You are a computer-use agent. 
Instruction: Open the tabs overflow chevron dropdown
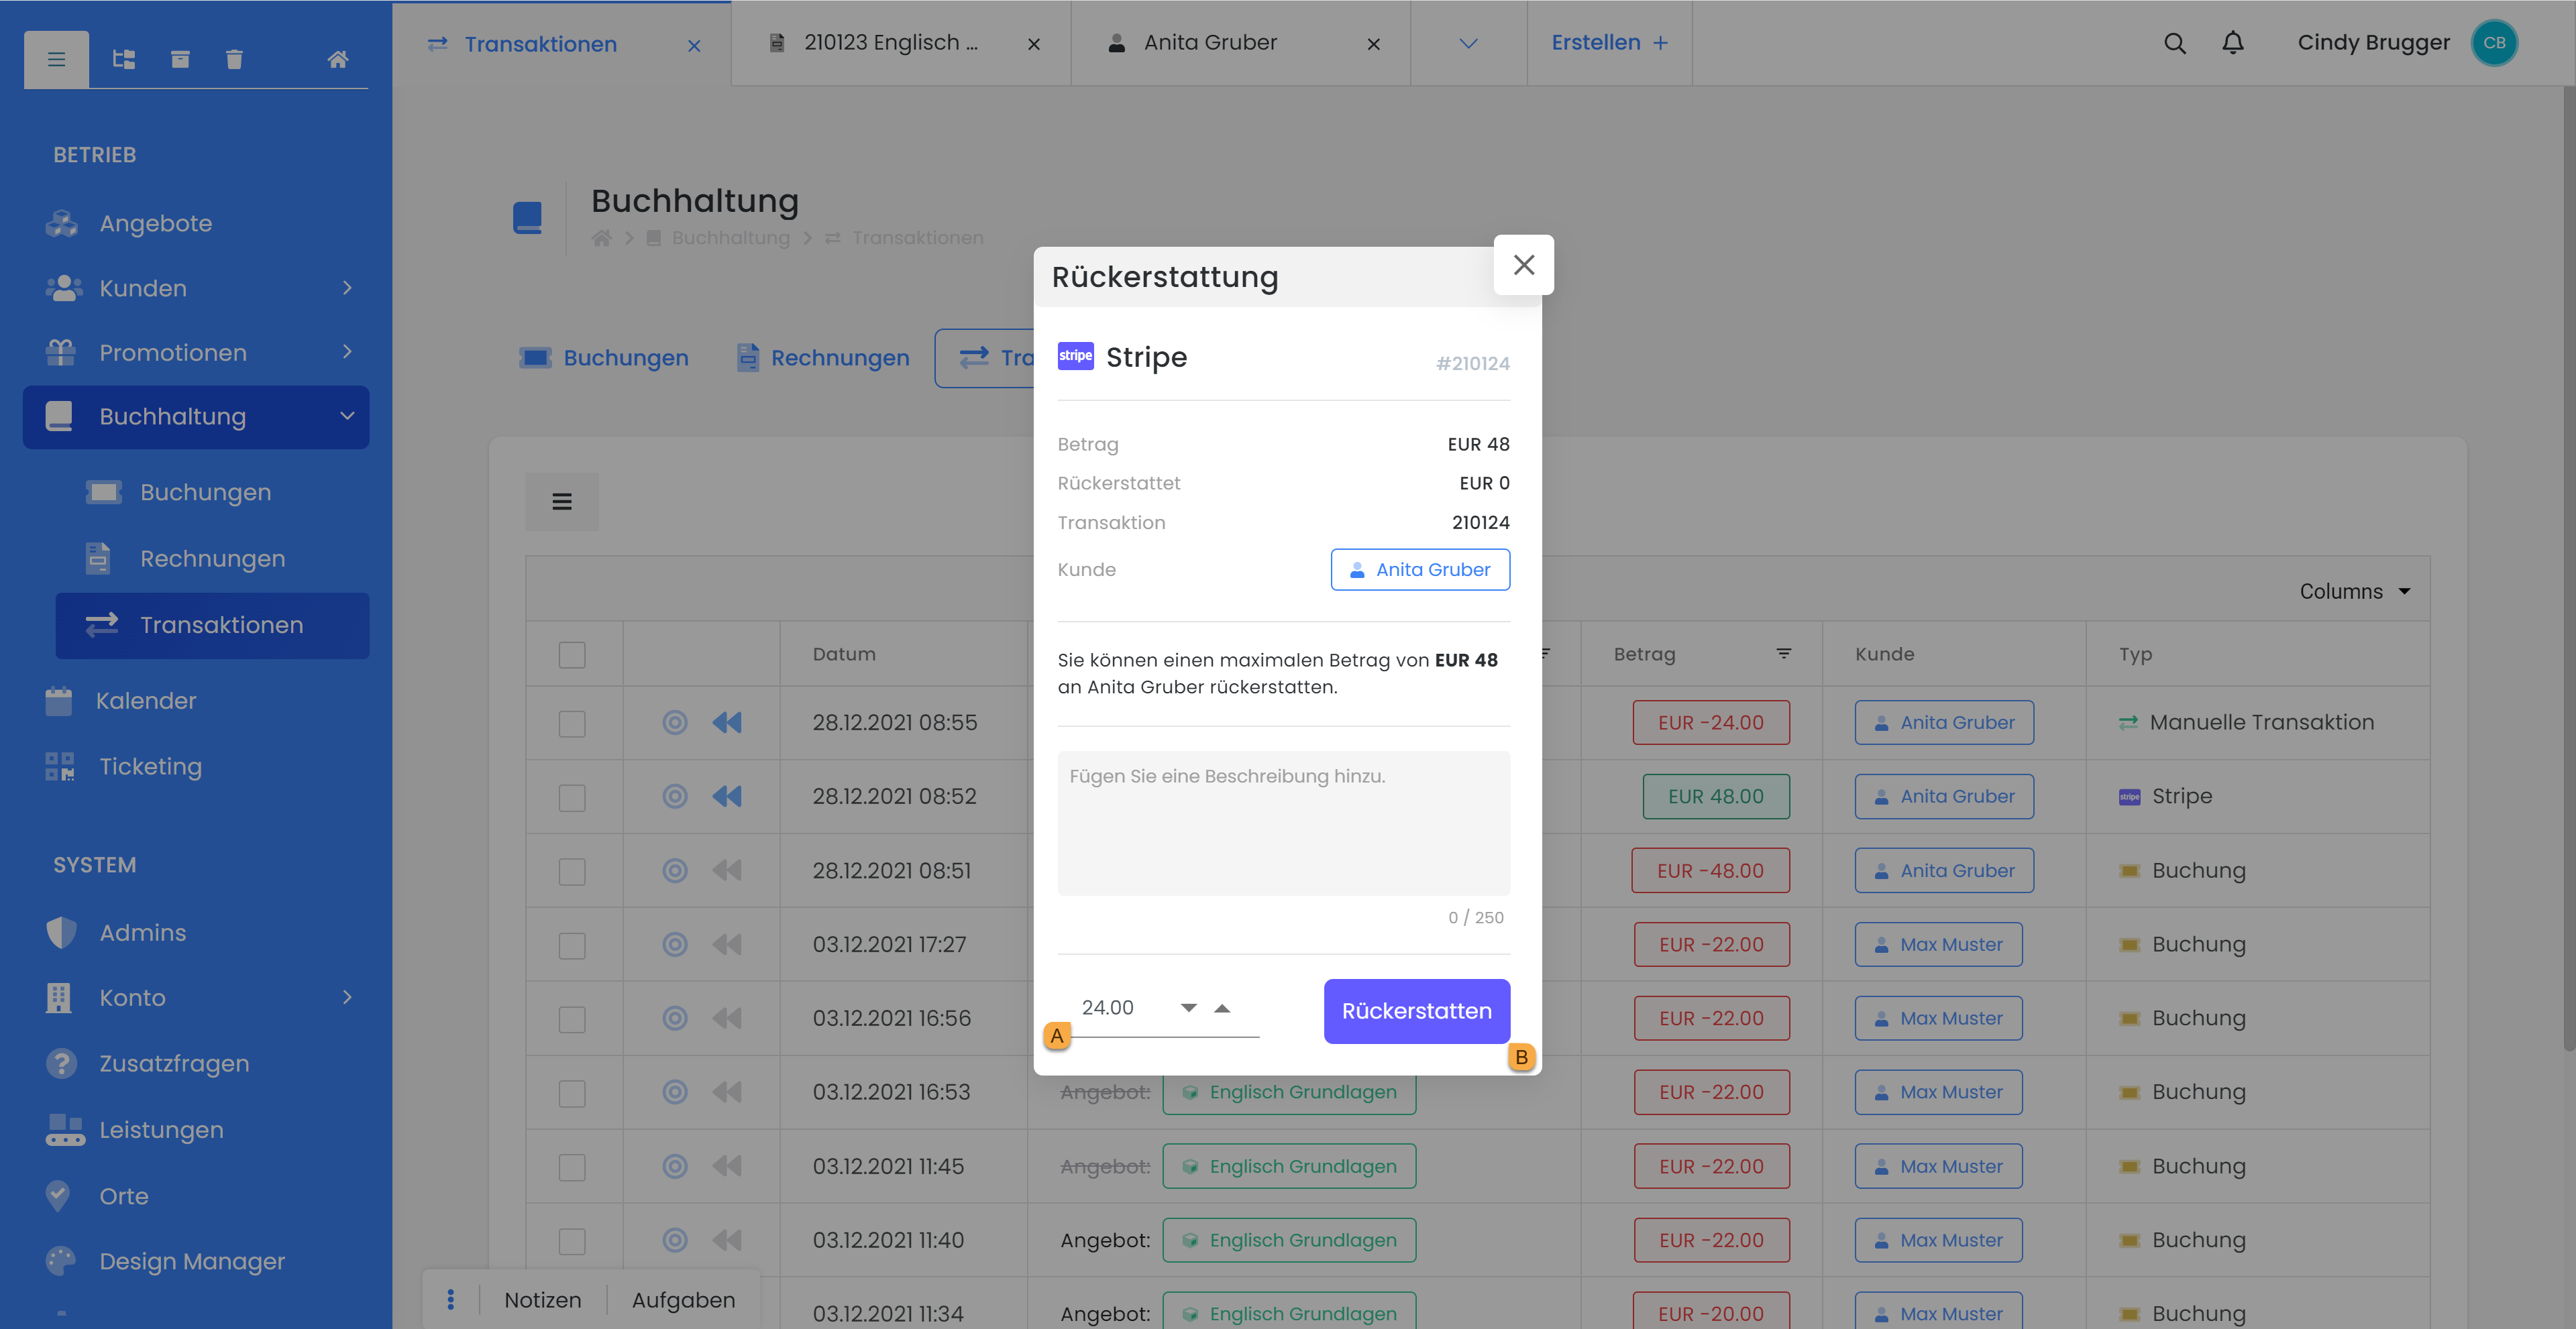1468,43
